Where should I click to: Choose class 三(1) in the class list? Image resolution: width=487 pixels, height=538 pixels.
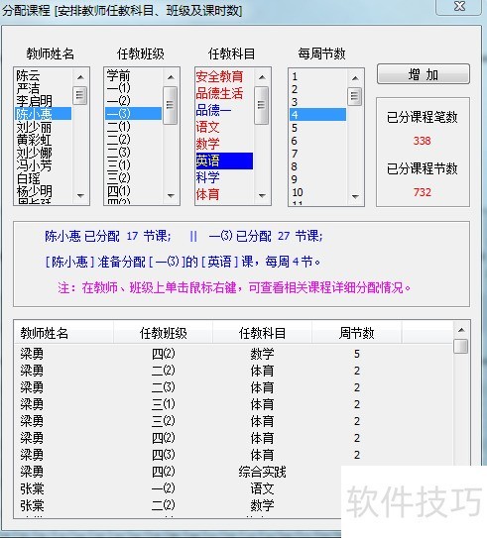coord(133,165)
